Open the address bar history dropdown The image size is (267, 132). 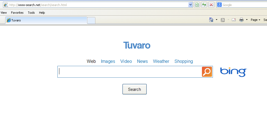pyautogui.click(x=191, y=5)
